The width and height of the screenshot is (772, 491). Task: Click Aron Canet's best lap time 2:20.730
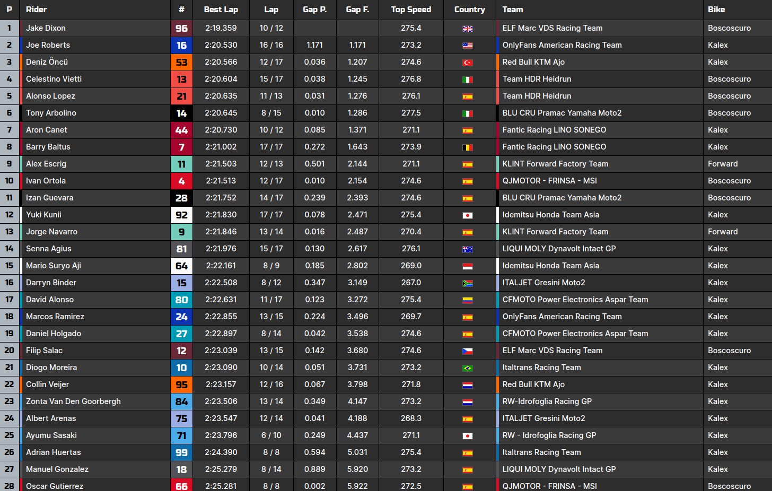click(221, 130)
